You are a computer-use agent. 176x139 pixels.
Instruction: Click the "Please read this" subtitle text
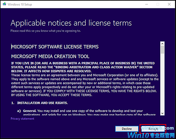click(45, 31)
